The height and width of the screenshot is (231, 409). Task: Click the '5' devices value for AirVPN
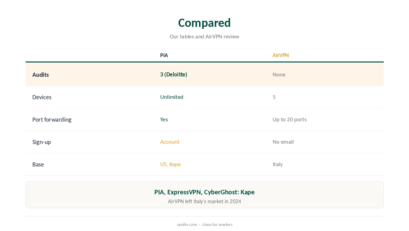click(x=274, y=97)
